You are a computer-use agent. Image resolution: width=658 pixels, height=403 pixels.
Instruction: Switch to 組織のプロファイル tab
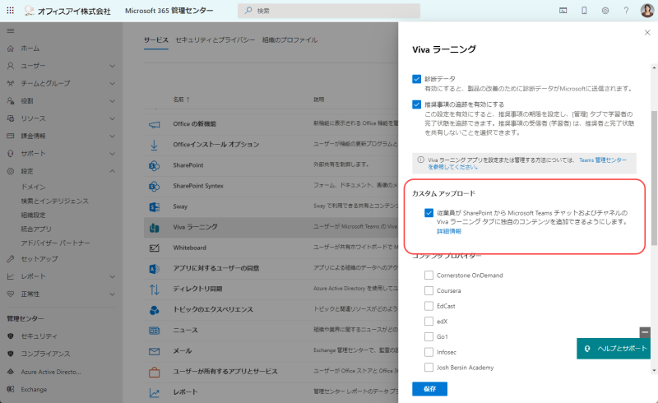pyautogui.click(x=290, y=39)
